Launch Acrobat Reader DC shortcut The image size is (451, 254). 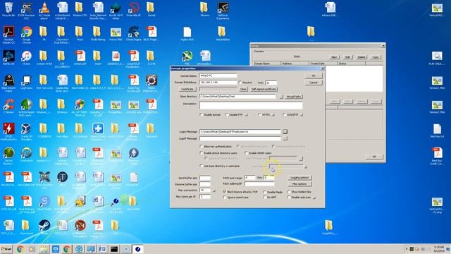(8, 35)
